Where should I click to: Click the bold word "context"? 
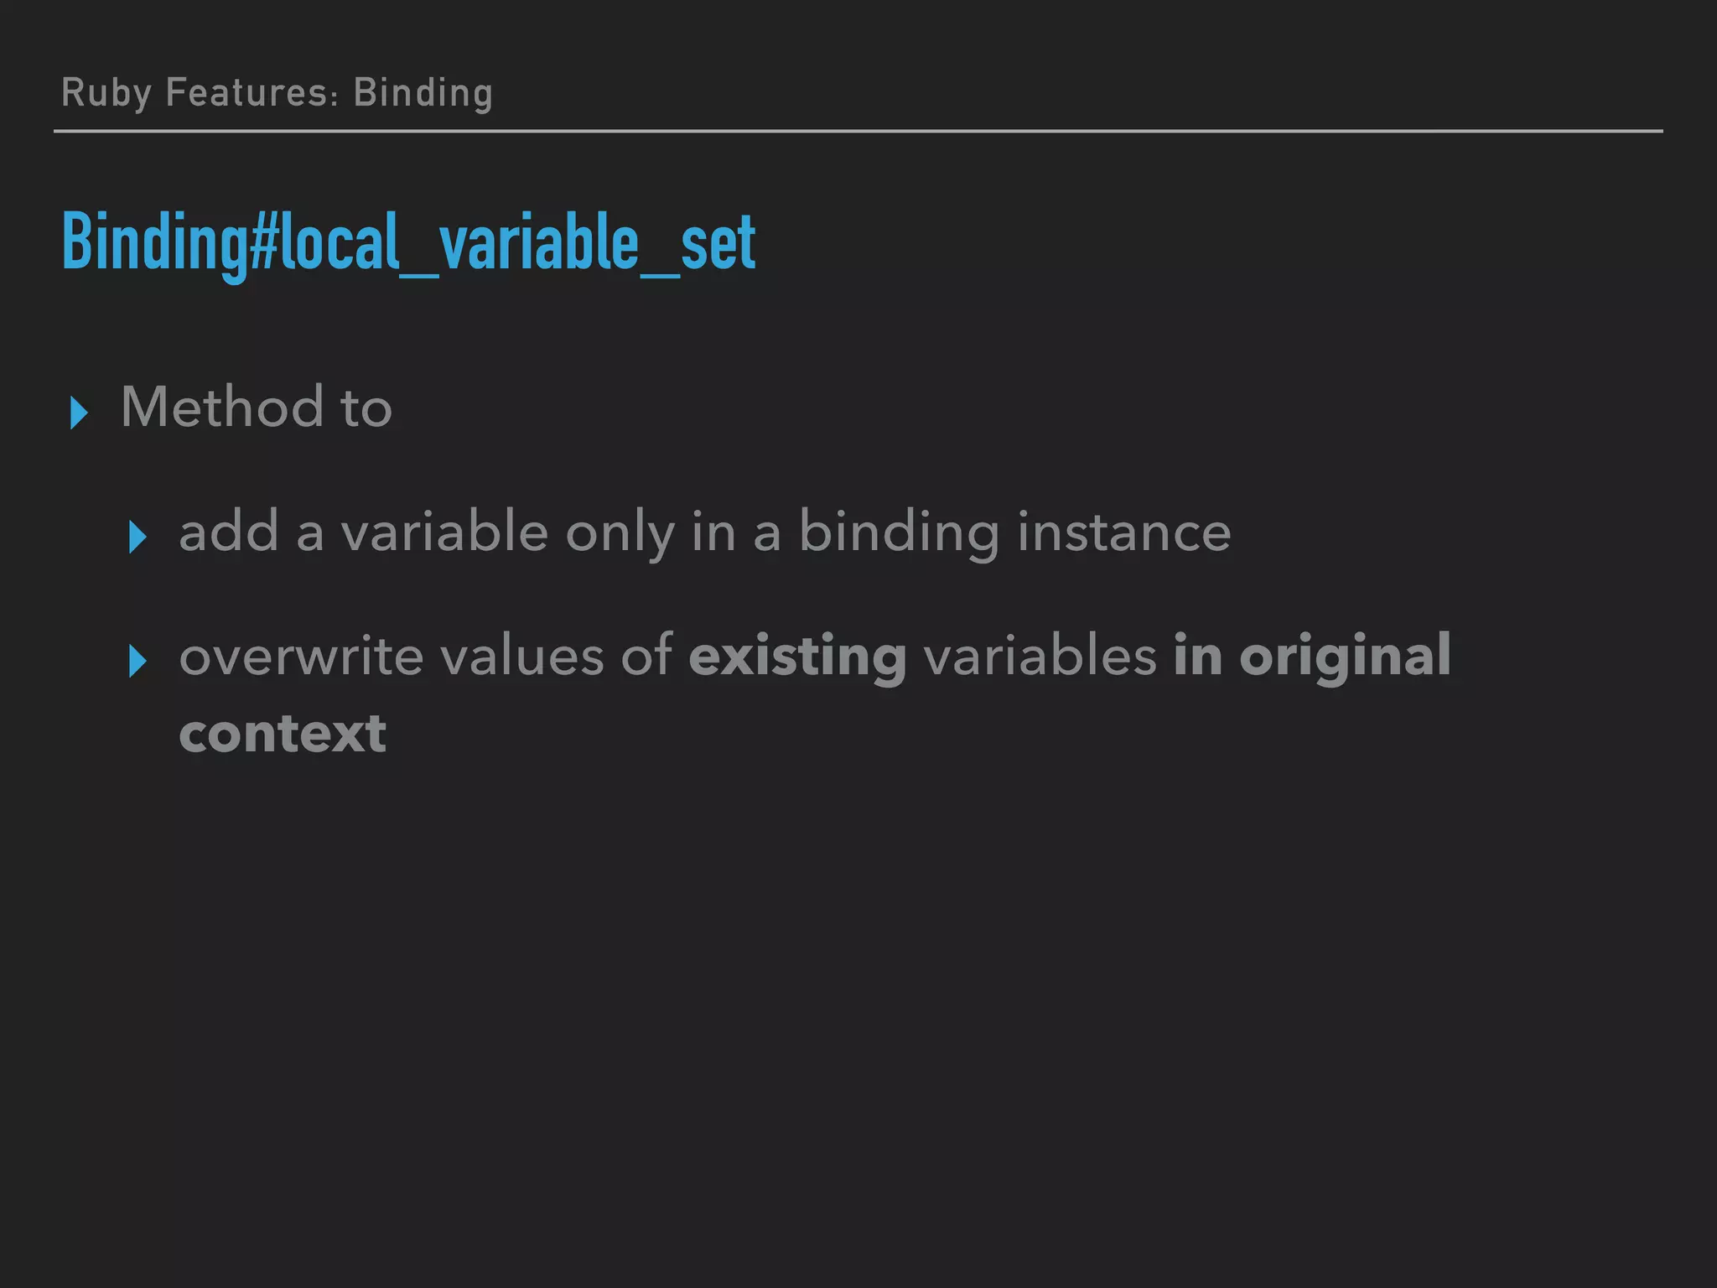283,734
